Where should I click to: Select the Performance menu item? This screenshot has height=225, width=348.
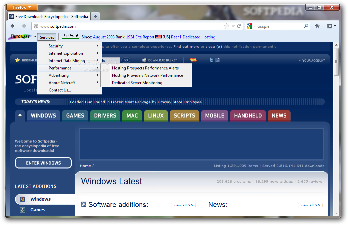point(70,68)
